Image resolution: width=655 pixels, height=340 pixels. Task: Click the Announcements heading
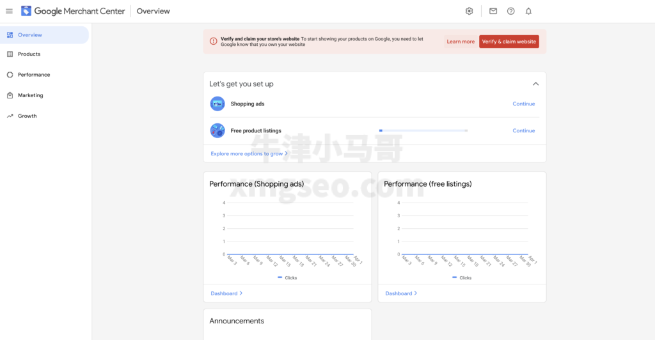click(x=237, y=321)
